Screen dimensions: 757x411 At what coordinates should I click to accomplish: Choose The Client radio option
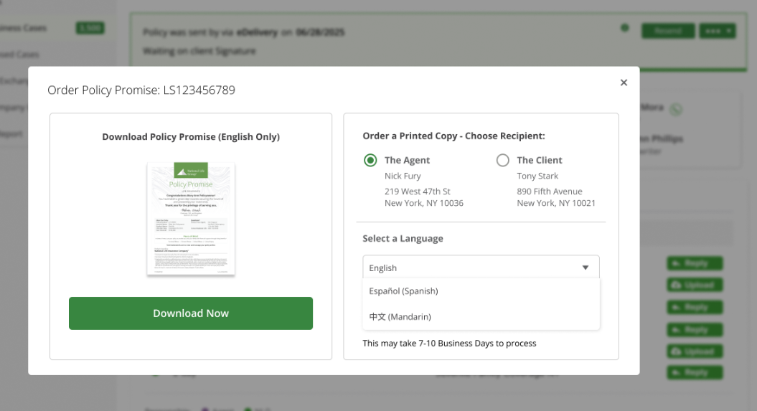503,160
